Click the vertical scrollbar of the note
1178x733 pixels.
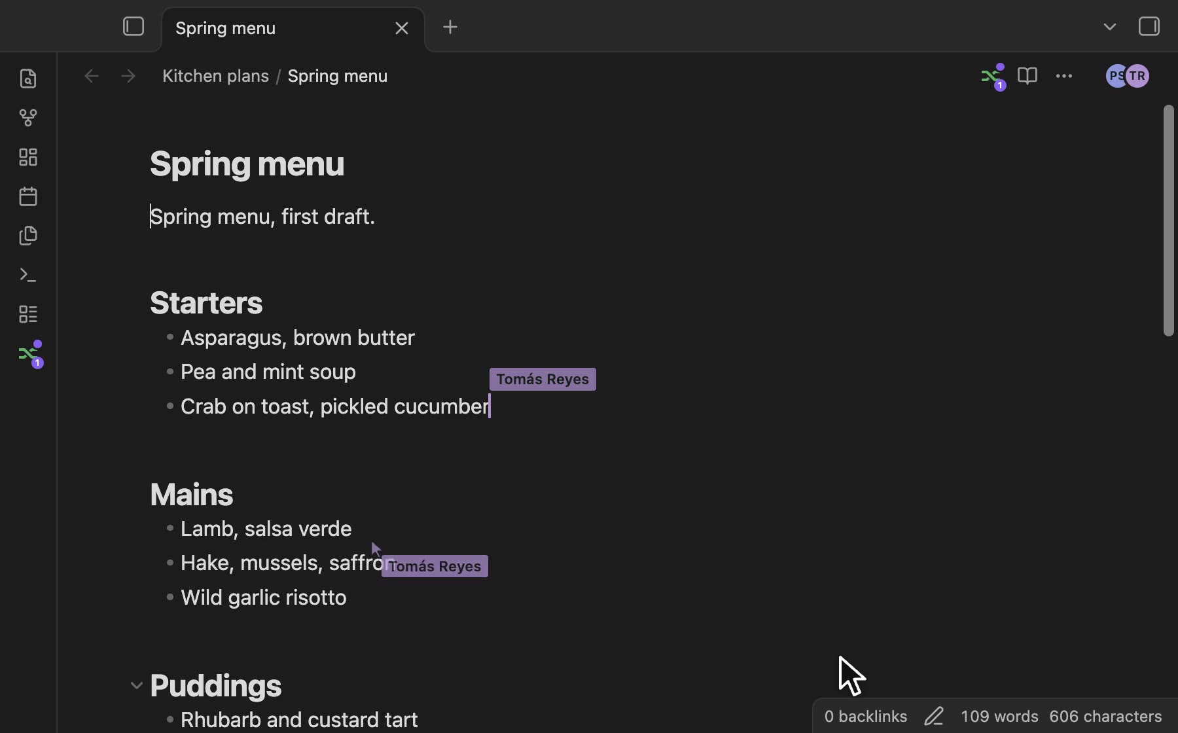[x=1169, y=221]
